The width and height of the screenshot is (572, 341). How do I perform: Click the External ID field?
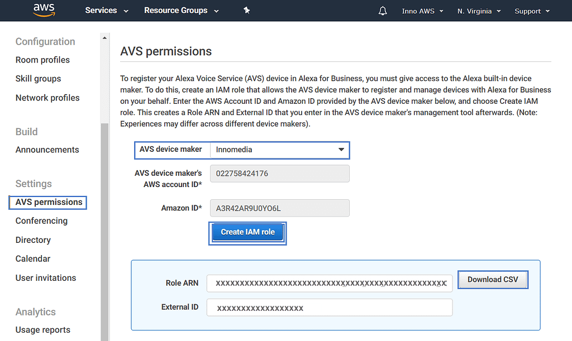click(330, 308)
